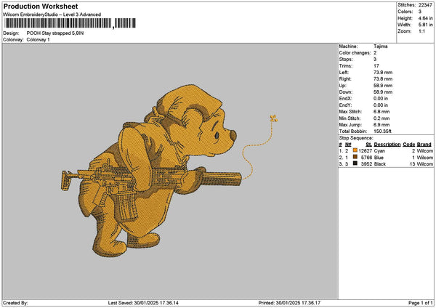Click the Zoom value '1:1'

(421, 31)
